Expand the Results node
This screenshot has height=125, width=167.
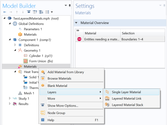point(10,104)
